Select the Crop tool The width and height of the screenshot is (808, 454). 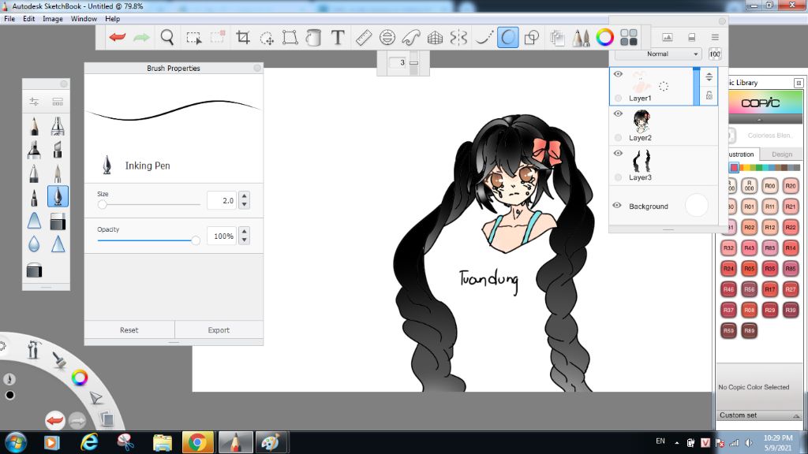click(243, 37)
